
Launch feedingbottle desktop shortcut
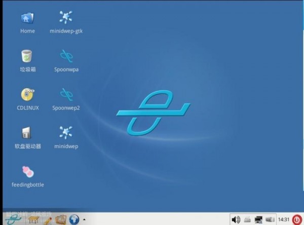tap(28, 172)
